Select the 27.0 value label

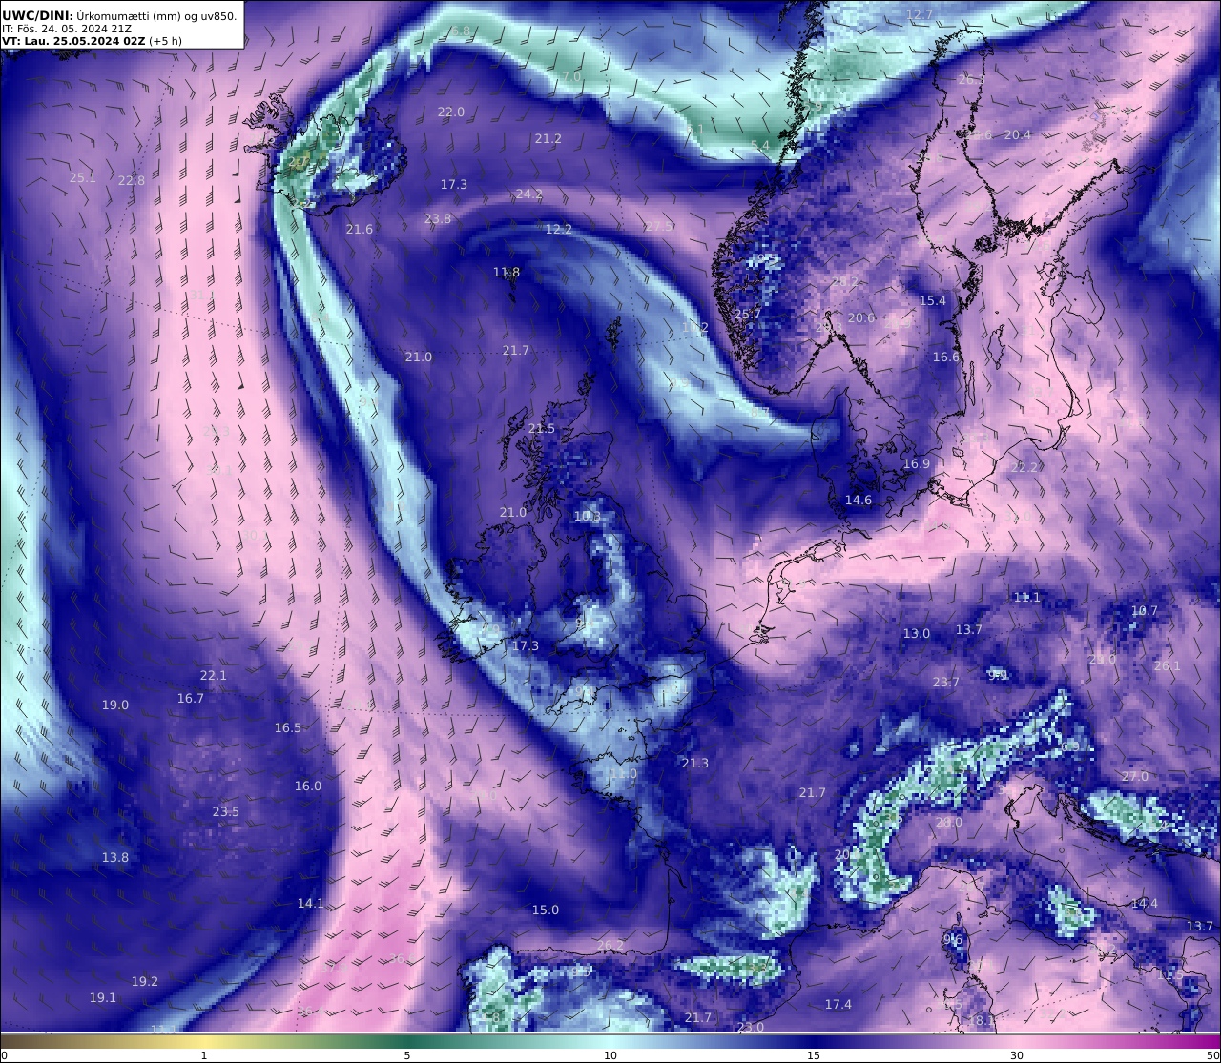[1135, 776]
